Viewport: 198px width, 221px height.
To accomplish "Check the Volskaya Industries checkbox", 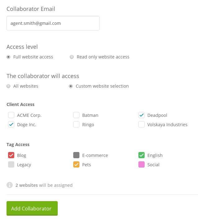I will 142,125.
